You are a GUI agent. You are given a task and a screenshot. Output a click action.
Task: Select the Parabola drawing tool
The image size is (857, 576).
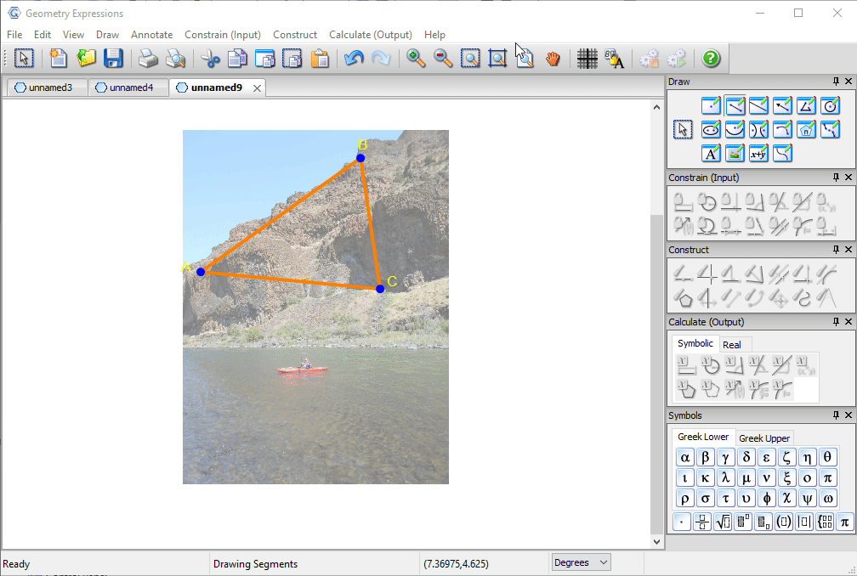[735, 129]
